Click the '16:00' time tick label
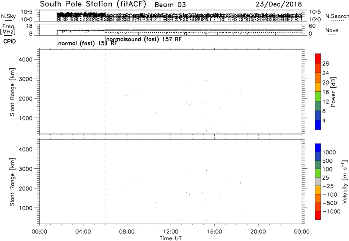The image size is (349, 241). 214,232
